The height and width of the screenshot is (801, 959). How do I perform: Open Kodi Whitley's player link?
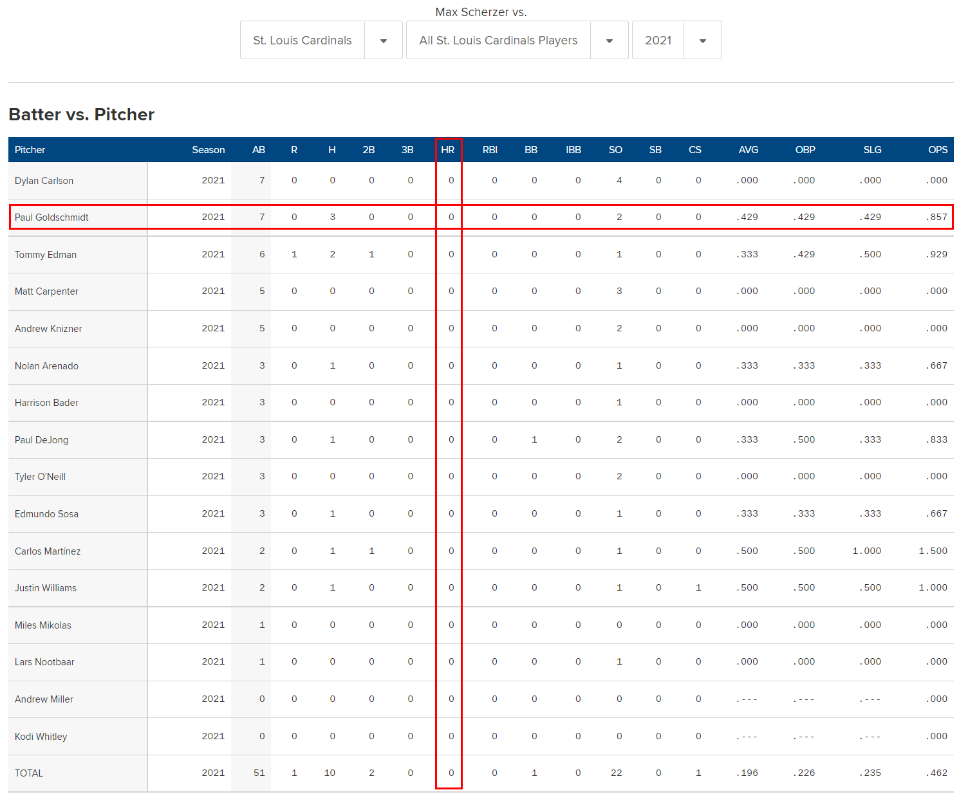[x=41, y=737]
